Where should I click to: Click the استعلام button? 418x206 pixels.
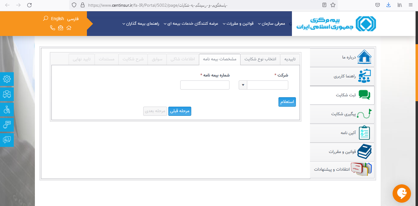pyautogui.click(x=287, y=102)
